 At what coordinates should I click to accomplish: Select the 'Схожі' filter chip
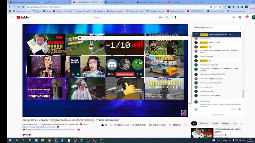click(x=215, y=124)
